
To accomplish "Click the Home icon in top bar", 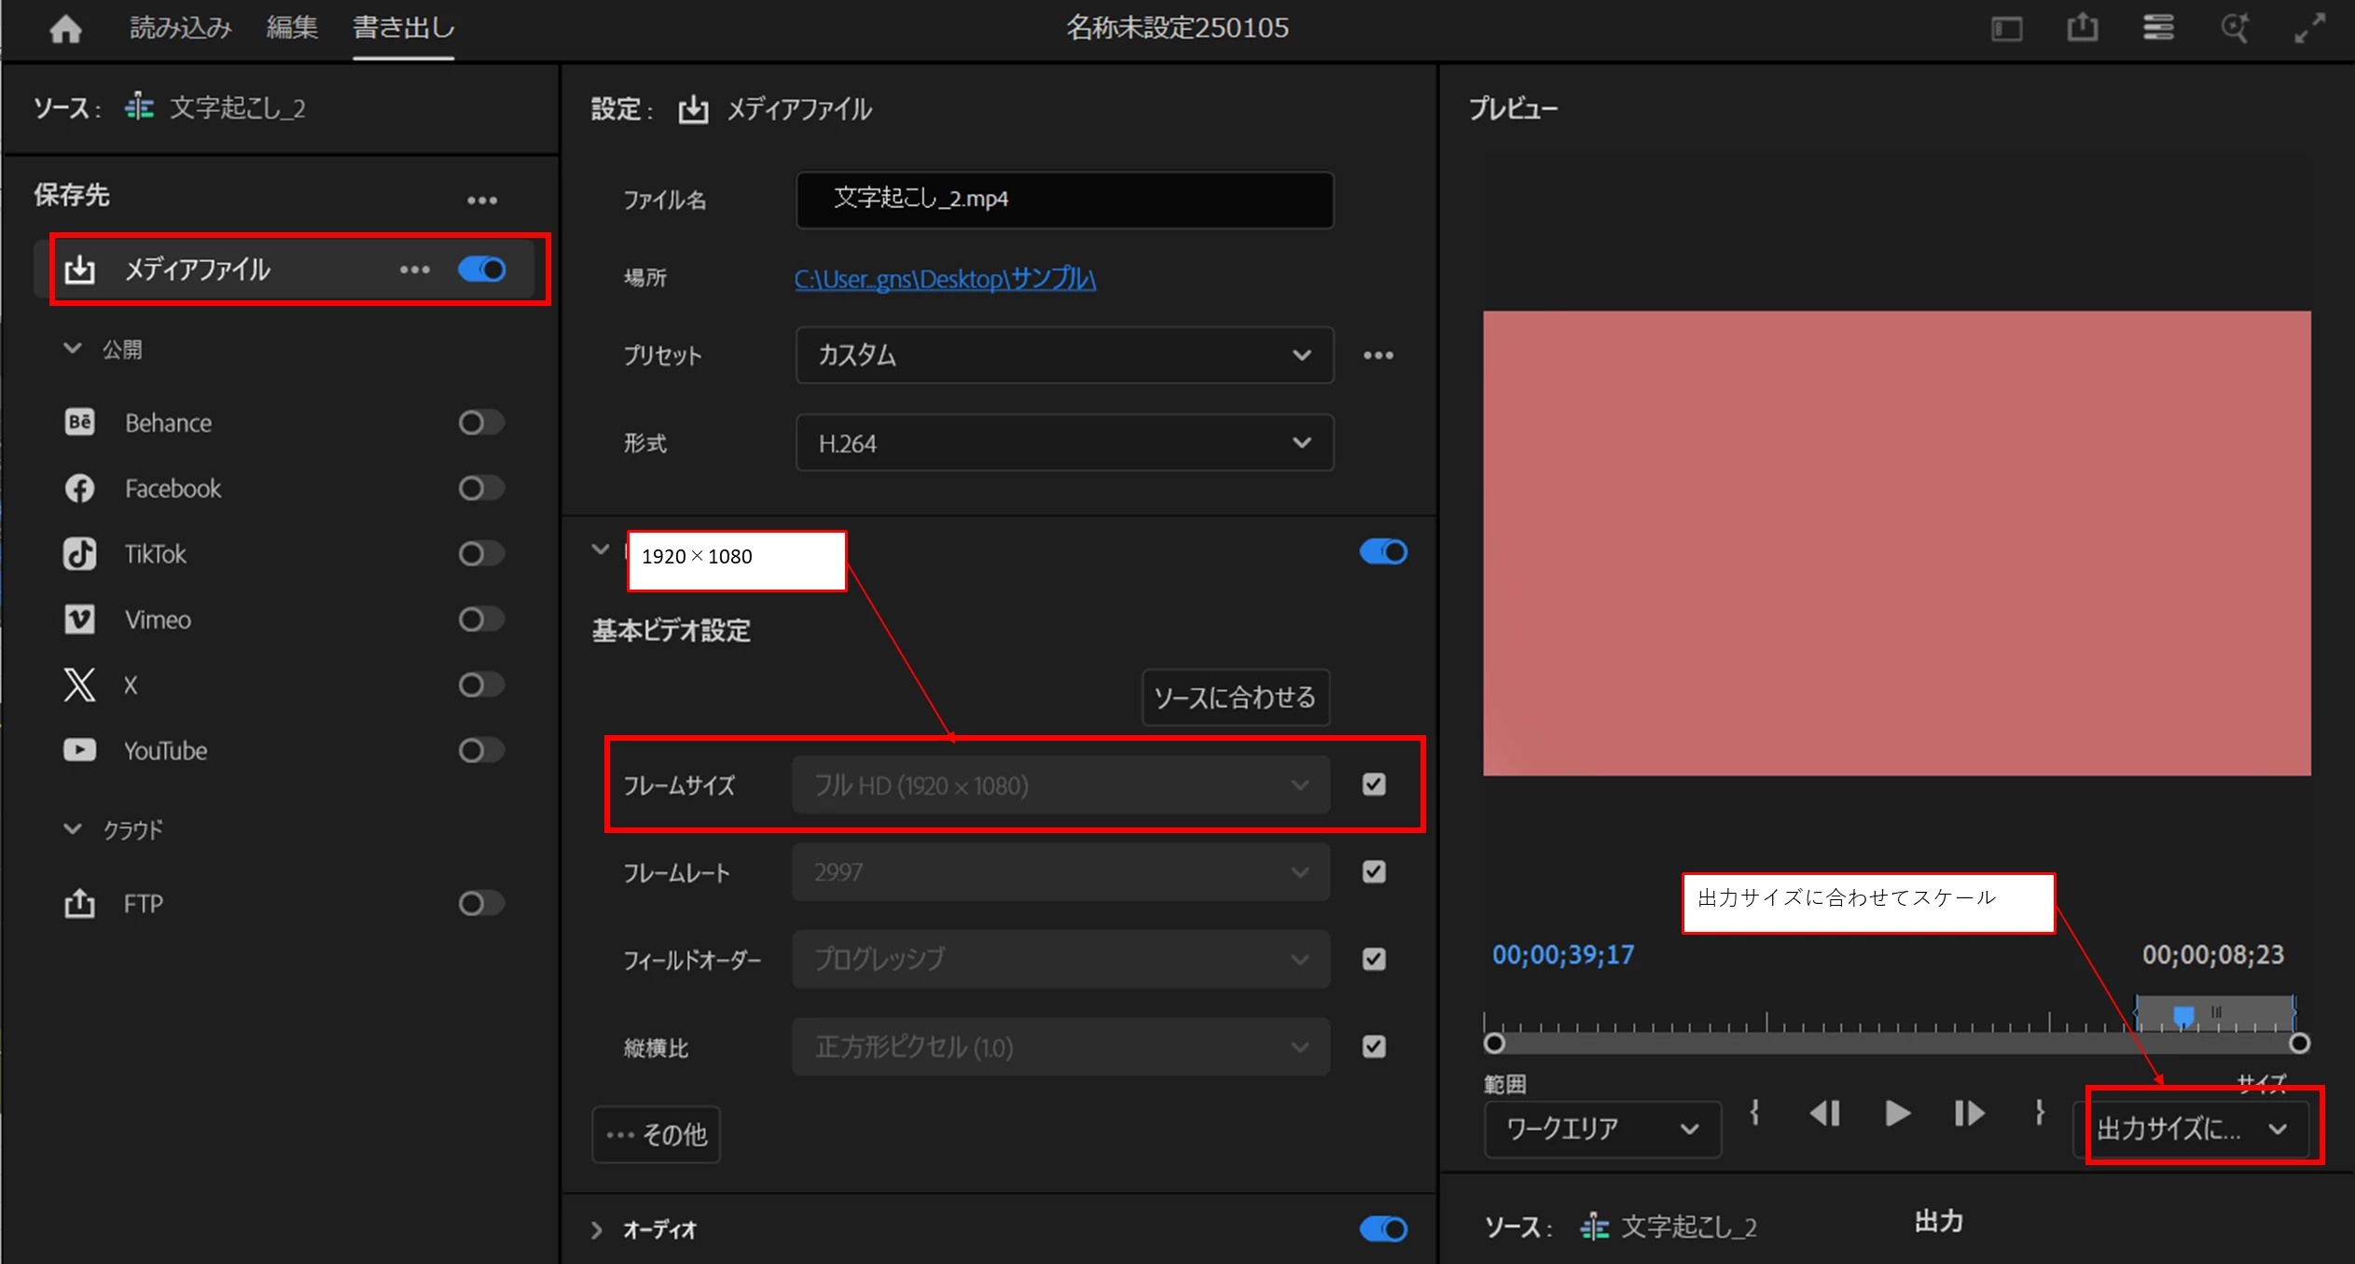I will click(65, 29).
